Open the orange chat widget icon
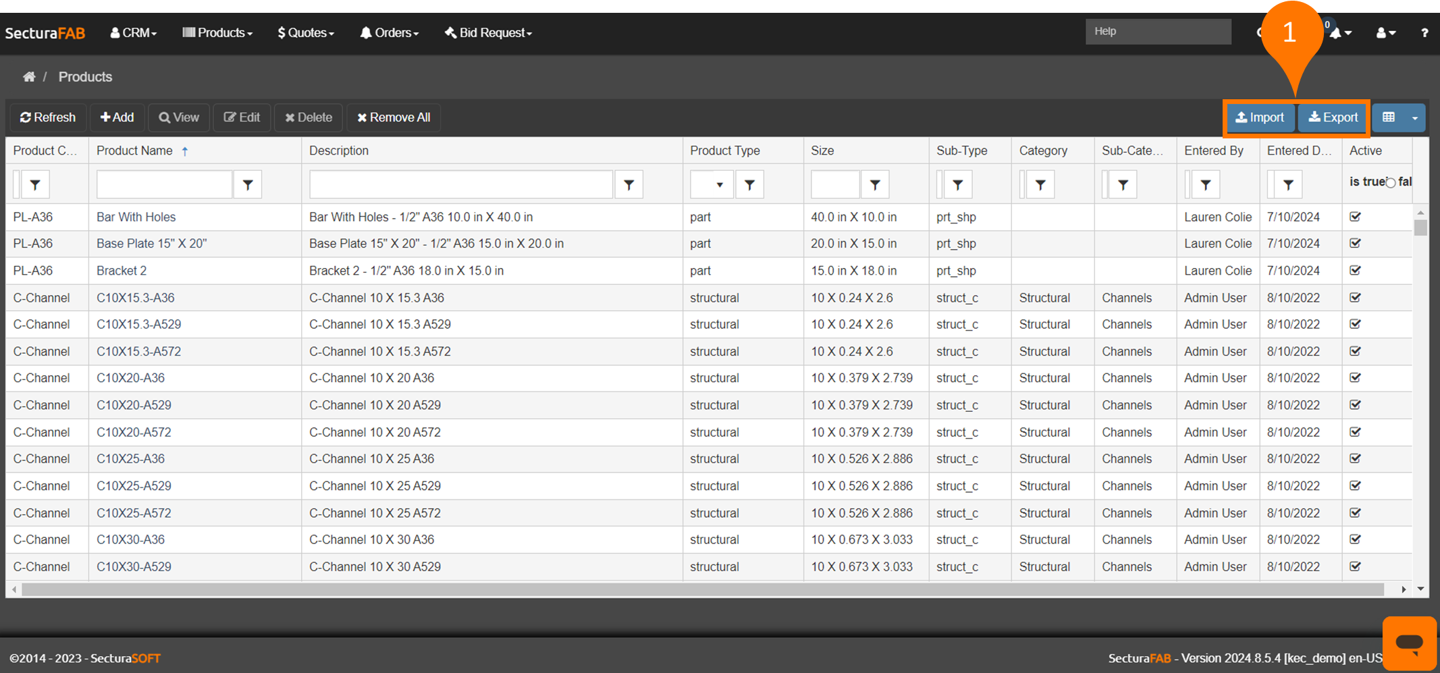This screenshot has height=673, width=1440. [1409, 642]
